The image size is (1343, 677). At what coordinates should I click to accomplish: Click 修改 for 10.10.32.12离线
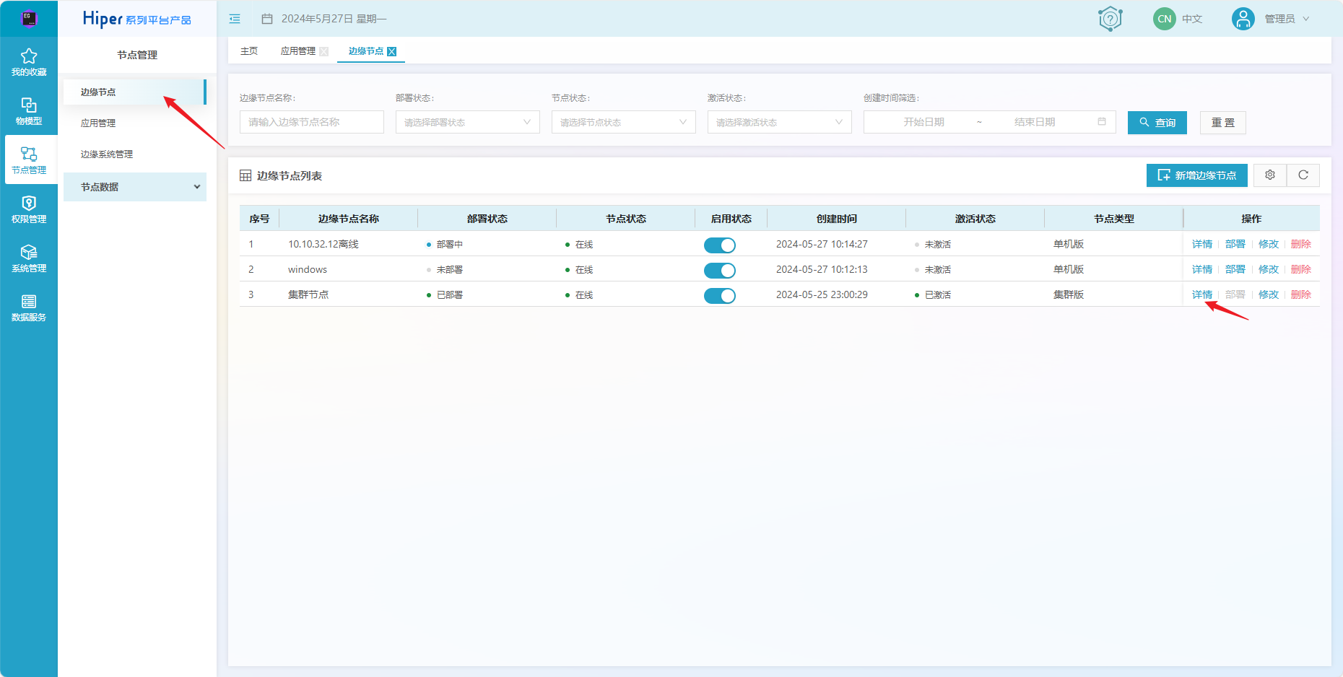tap(1269, 244)
